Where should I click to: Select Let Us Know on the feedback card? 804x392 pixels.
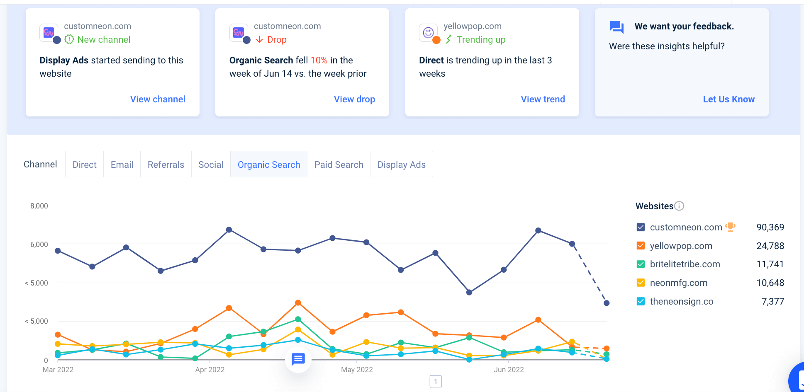[x=728, y=99]
